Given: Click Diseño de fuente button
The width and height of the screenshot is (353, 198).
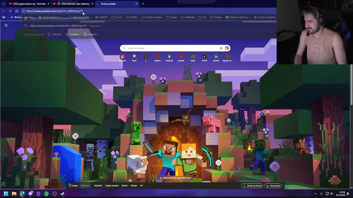Looking at the screenshot, I should pos(252,186).
